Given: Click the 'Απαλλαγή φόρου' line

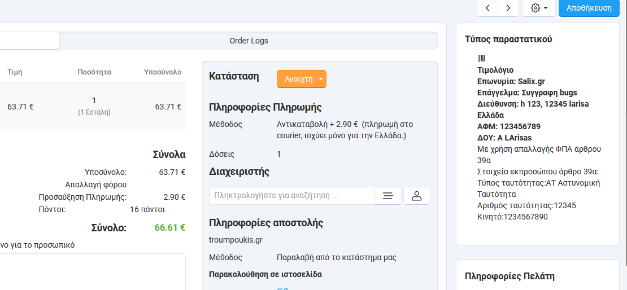Looking at the screenshot, I should [96, 184].
